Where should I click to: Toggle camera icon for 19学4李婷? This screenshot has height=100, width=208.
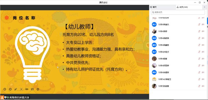click(203, 31)
